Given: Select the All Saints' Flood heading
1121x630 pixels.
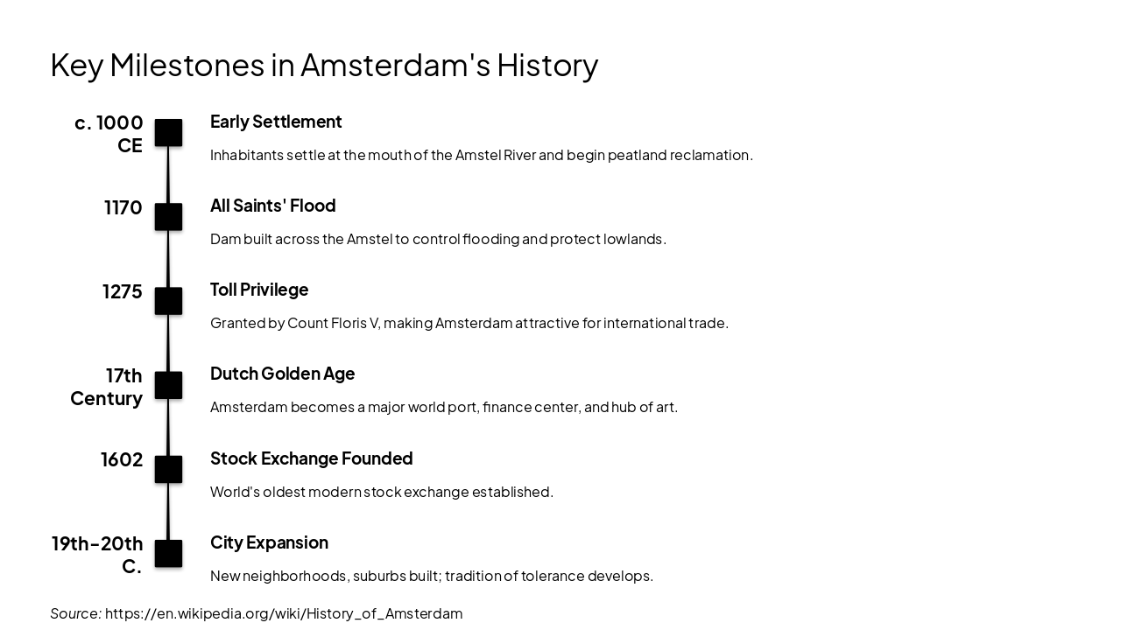Looking at the screenshot, I should [x=272, y=206].
